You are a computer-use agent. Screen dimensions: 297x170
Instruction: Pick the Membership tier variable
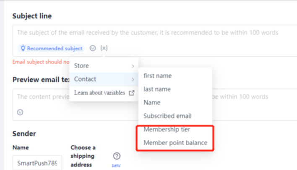pos(167,129)
